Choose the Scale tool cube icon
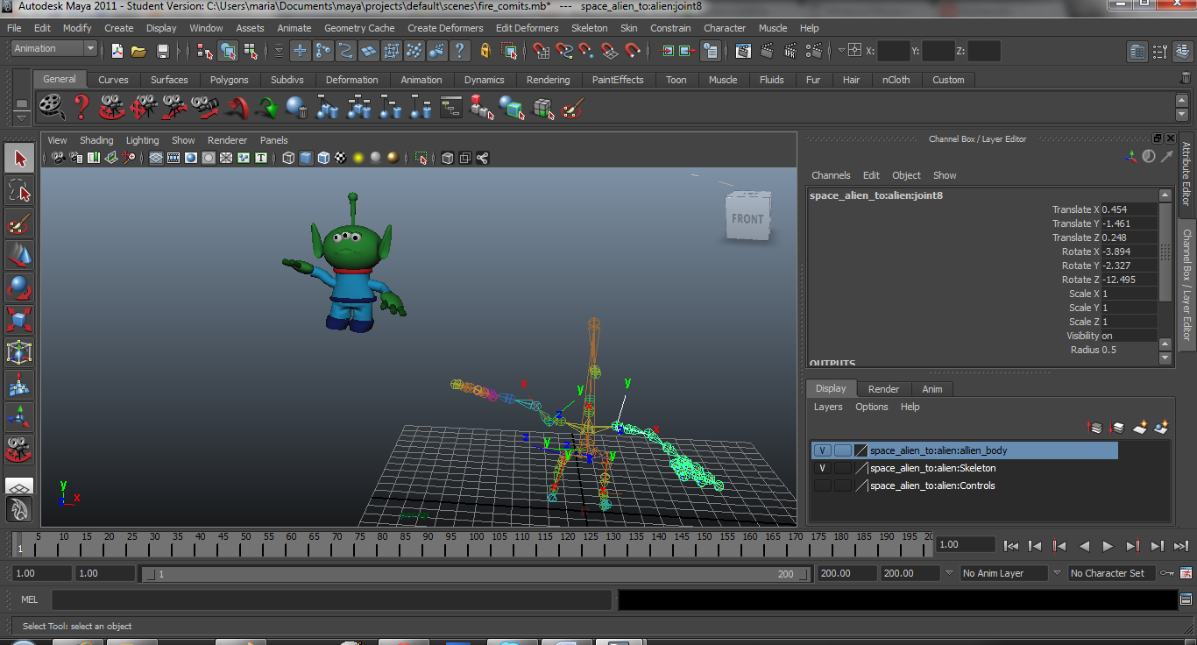 [19, 320]
